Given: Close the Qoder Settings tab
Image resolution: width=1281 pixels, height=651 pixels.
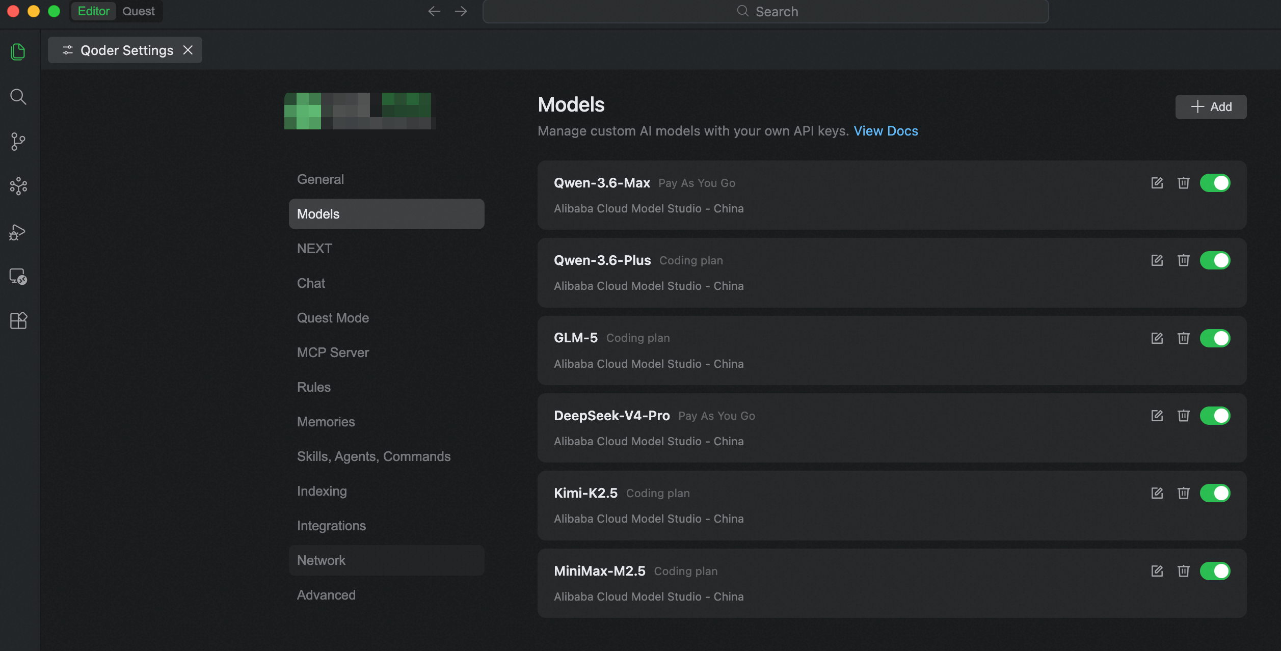Looking at the screenshot, I should click(188, 50).
